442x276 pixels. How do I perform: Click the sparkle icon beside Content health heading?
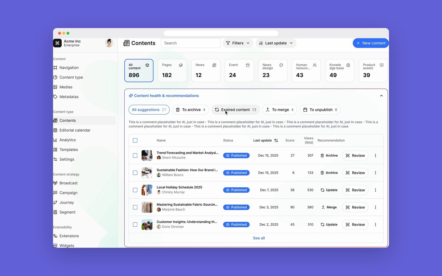[131, 96]
